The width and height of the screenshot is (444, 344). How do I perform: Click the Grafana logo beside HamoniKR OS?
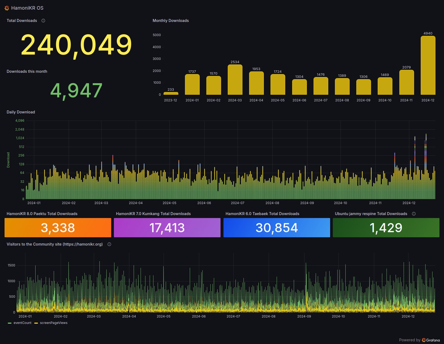[7, 8]
